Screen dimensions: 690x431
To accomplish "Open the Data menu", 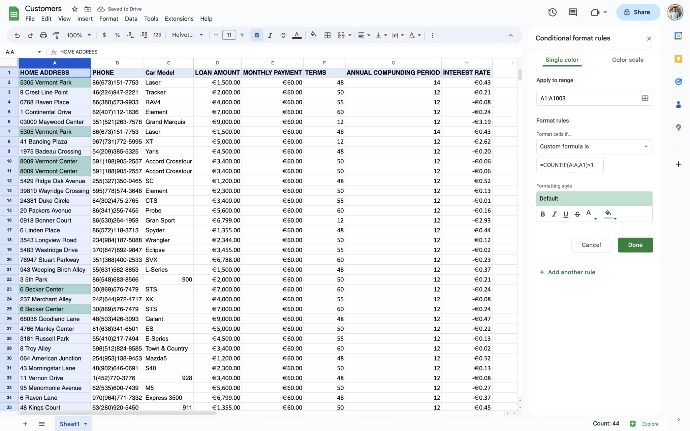I will coord(131,19).
